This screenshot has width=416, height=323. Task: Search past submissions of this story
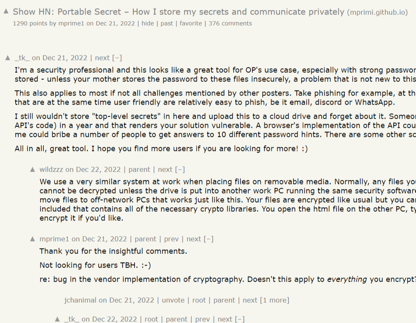tap(167, 23)
